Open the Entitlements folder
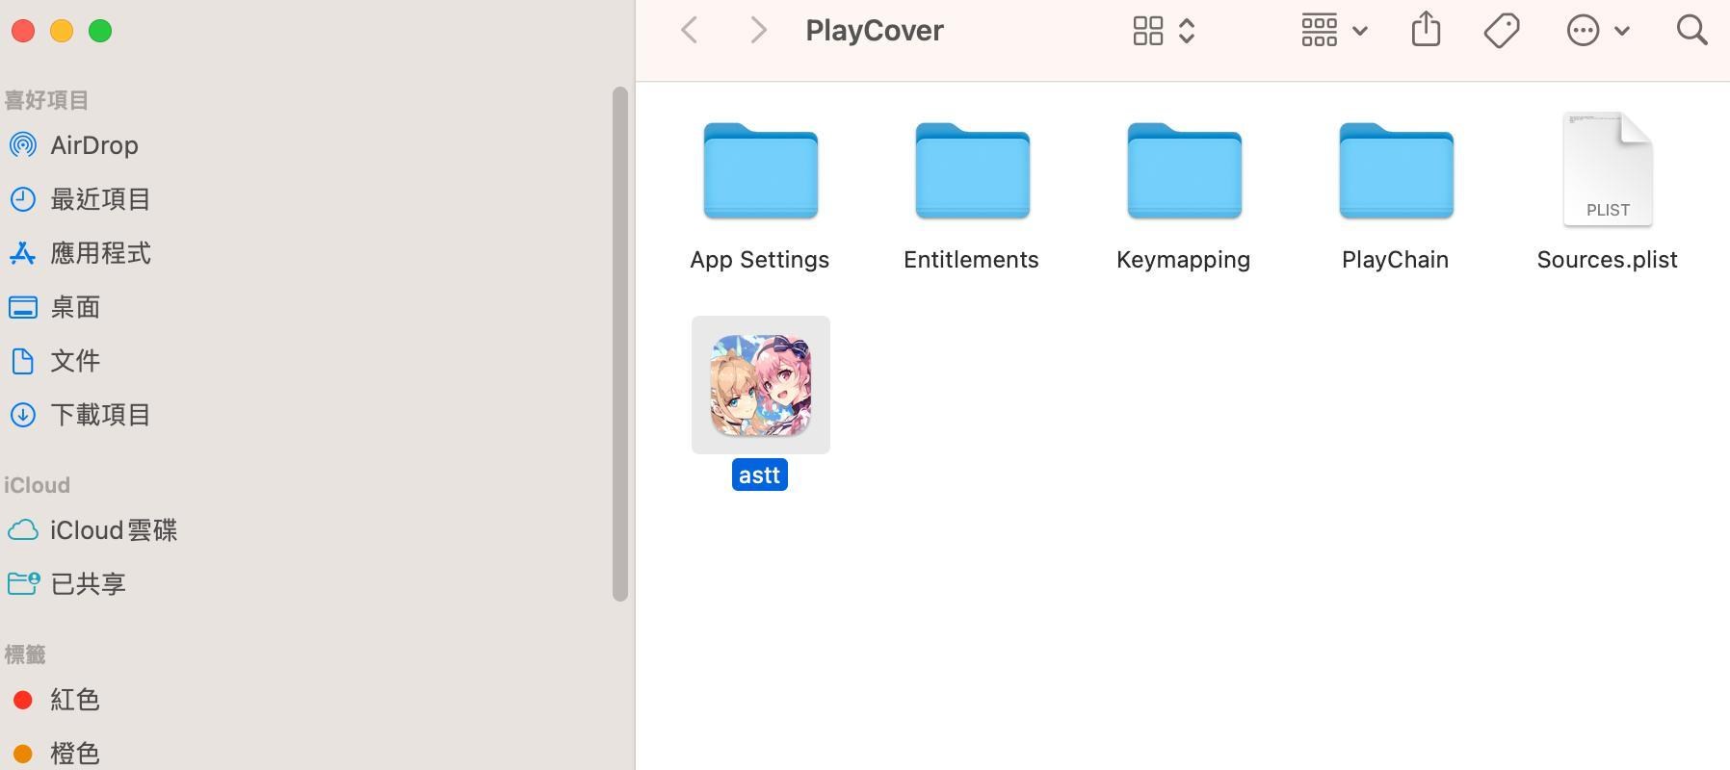 tap(972, 170)
